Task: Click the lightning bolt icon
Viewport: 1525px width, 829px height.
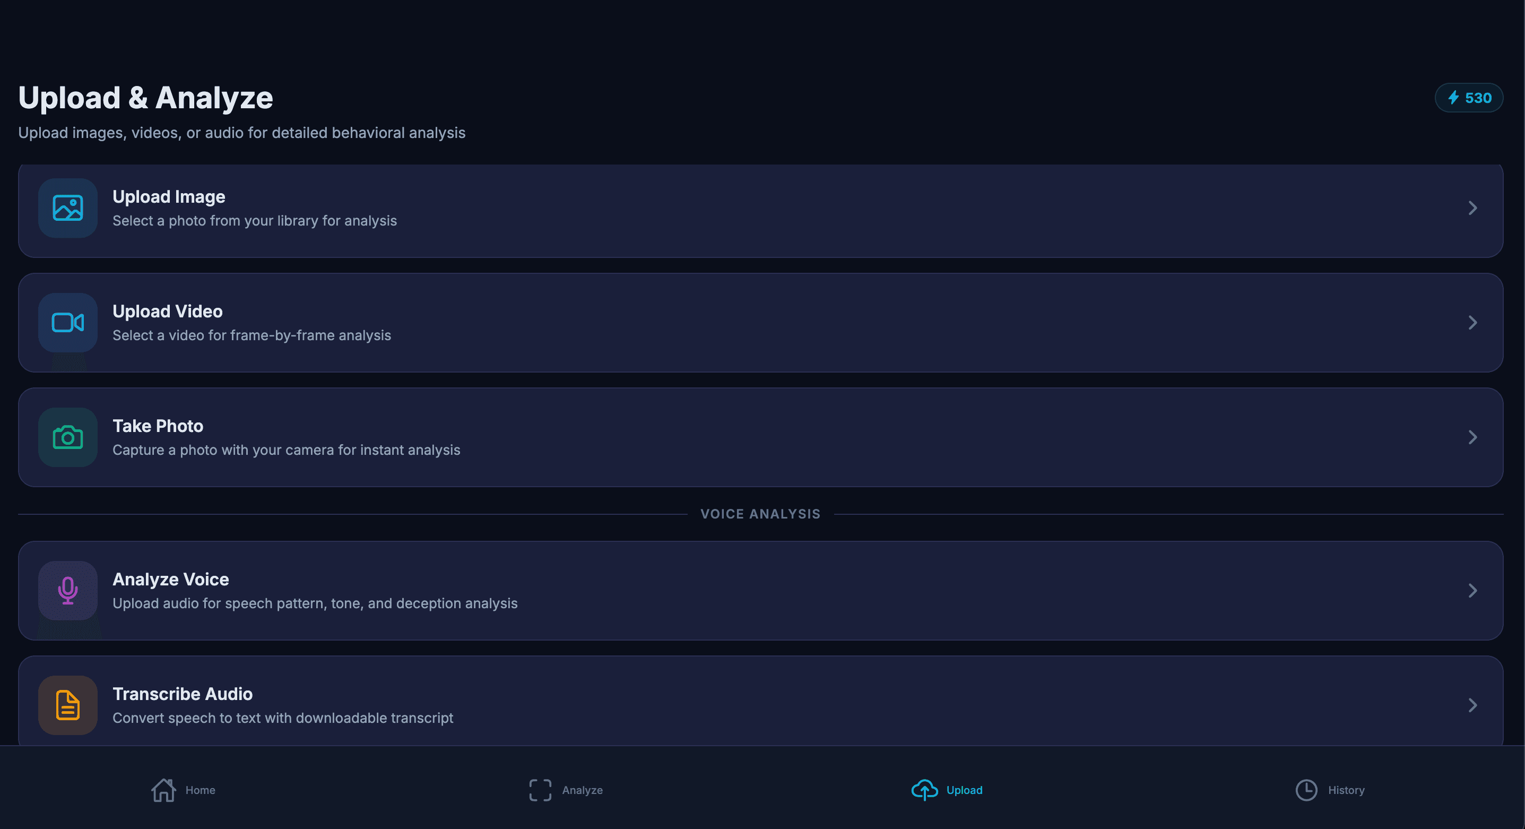Action: point(1453,98)
